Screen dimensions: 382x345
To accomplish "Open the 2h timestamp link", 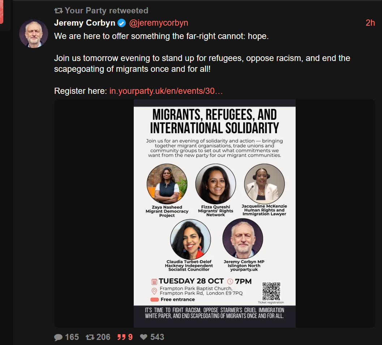I will [x=370, y=23].
